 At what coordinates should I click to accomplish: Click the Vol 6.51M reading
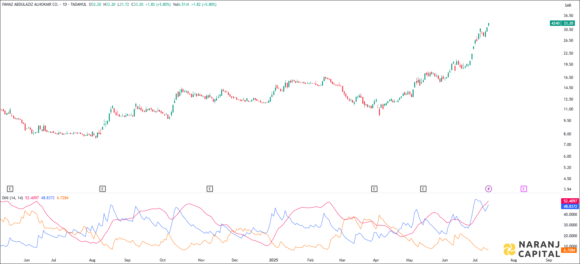coord(181,4)
